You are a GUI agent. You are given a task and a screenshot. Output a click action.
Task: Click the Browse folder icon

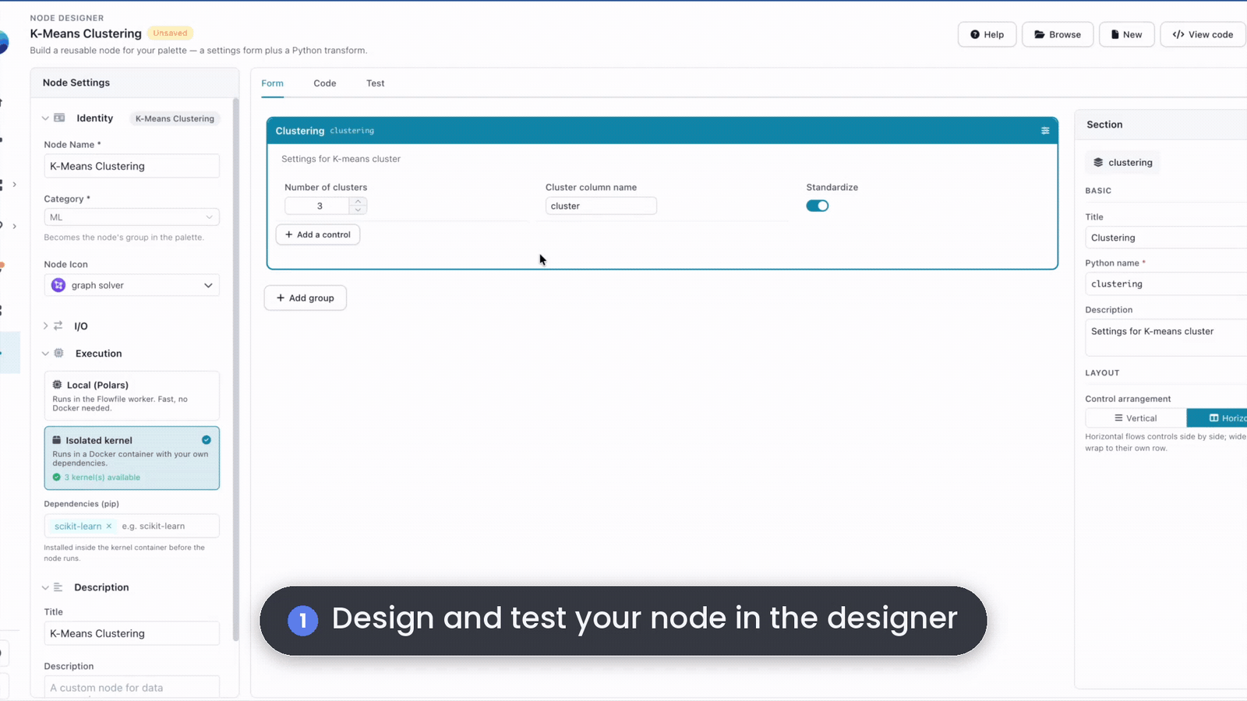coord(1039,34)
